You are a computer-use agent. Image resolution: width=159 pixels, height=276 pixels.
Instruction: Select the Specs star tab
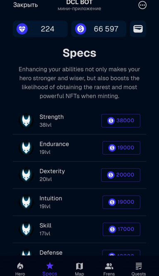click(50, 269)
